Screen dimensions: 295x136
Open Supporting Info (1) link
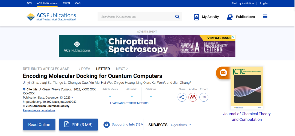click(x=127, y=124)
